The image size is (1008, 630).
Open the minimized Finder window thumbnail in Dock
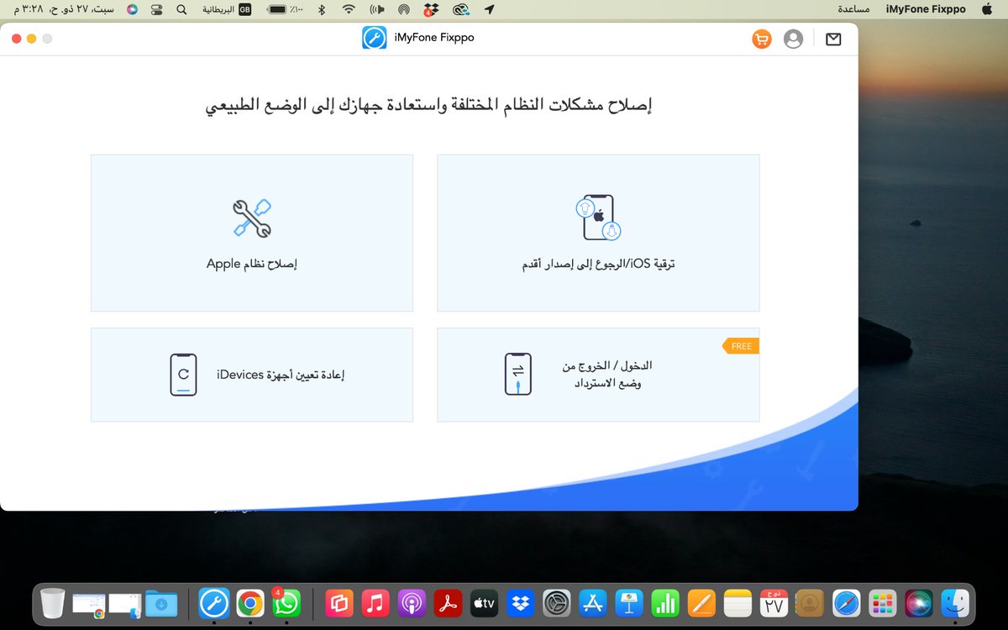pos(124,605)
